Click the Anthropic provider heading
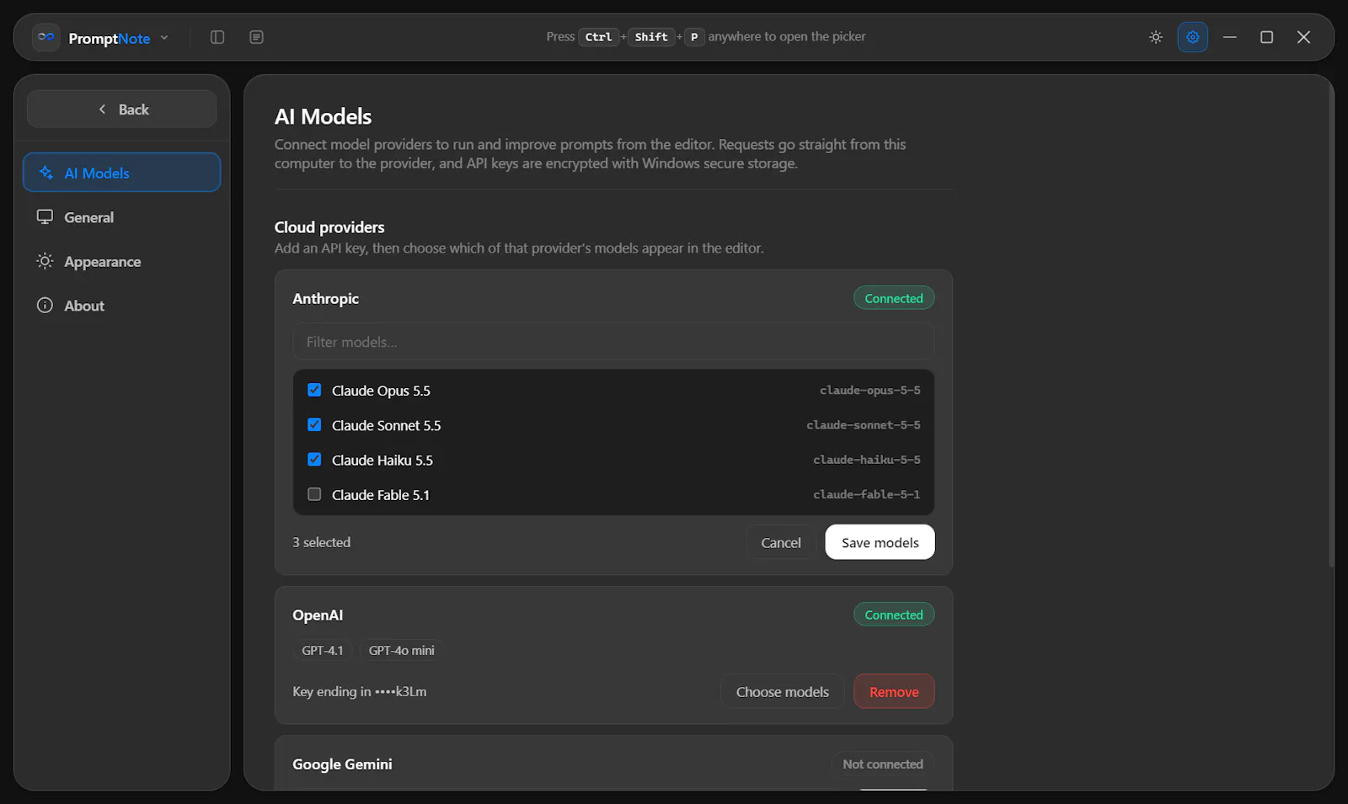The image size is (1348, 804). 326,299
